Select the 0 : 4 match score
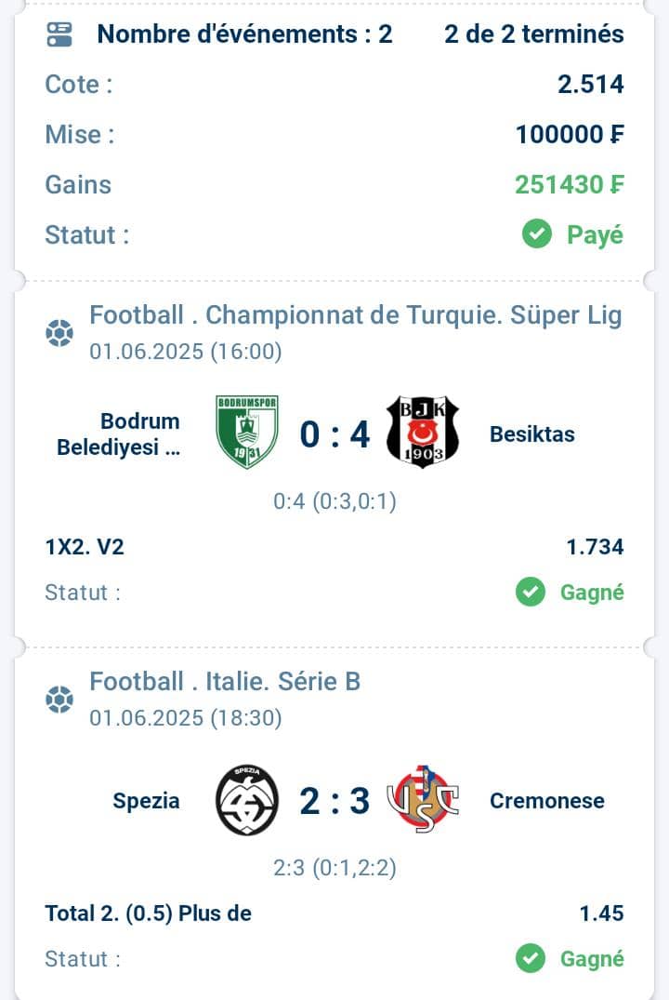 [x=334, y=434]
